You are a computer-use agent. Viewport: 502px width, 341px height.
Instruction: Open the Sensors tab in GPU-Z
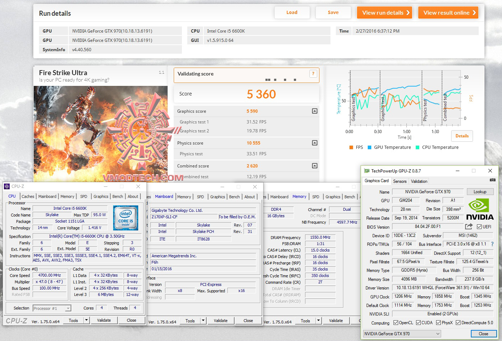(400, 181)
